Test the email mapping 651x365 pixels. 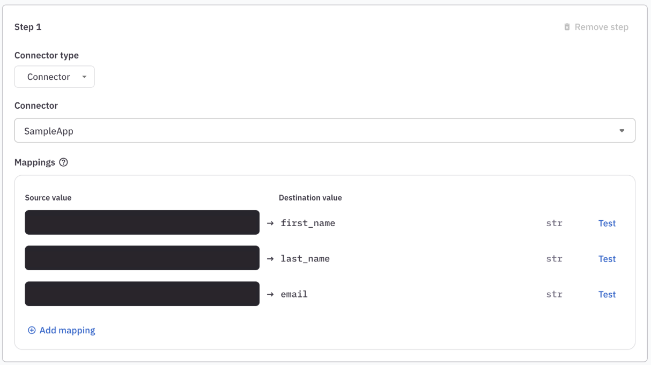[607, 294]
